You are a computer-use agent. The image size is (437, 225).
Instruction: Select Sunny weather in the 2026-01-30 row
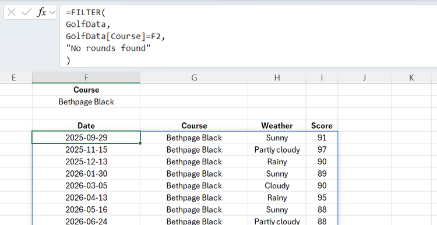[277, 174]
